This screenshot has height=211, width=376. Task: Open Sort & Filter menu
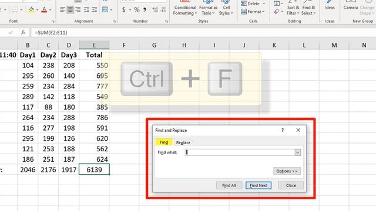pos(293,11)
